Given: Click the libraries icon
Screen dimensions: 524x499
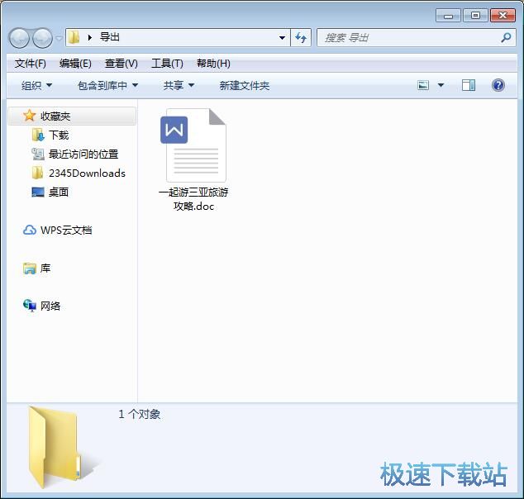Looking at the screenshot, I should click(30, 269).
